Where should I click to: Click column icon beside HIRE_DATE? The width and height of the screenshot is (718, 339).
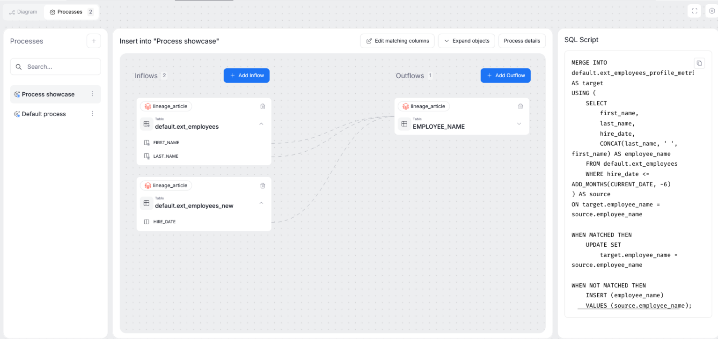[147, 221]
